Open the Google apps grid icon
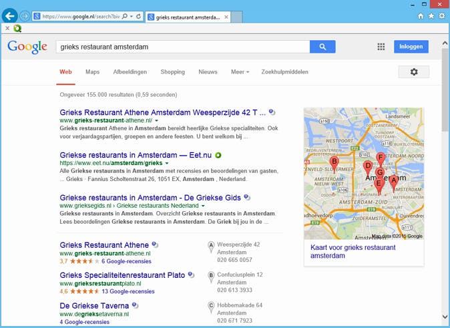Viewport: 450px width, 328px height. pos(381,47)
